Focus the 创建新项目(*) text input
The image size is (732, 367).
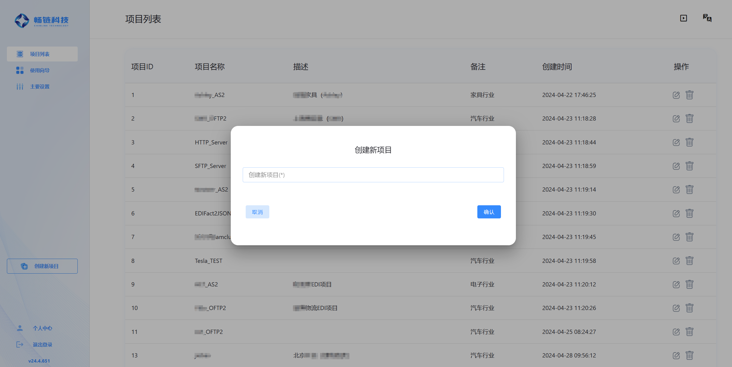click(x=373, y=175)
